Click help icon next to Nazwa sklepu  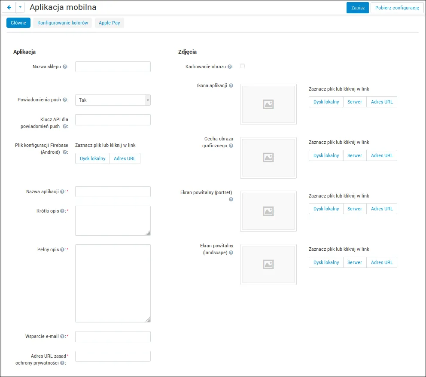tap(65, 67)
